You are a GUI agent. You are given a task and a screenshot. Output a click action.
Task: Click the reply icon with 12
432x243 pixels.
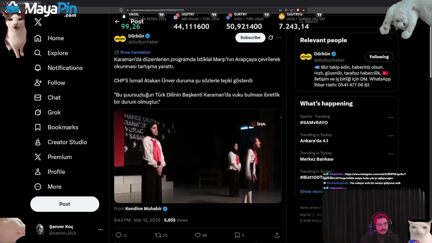tap(118, 235)
